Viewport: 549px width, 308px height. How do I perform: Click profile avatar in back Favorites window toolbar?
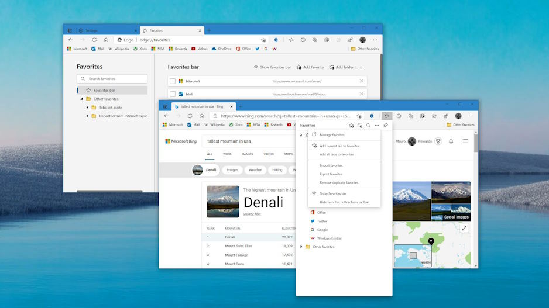362,40
